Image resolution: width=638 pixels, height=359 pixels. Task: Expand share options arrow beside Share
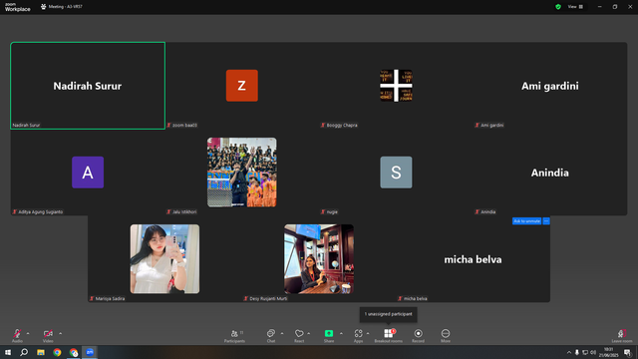[x=341, y=333]
